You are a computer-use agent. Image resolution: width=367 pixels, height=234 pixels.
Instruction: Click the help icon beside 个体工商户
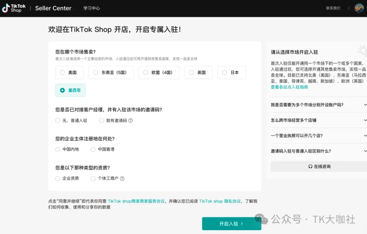(122, 178)
